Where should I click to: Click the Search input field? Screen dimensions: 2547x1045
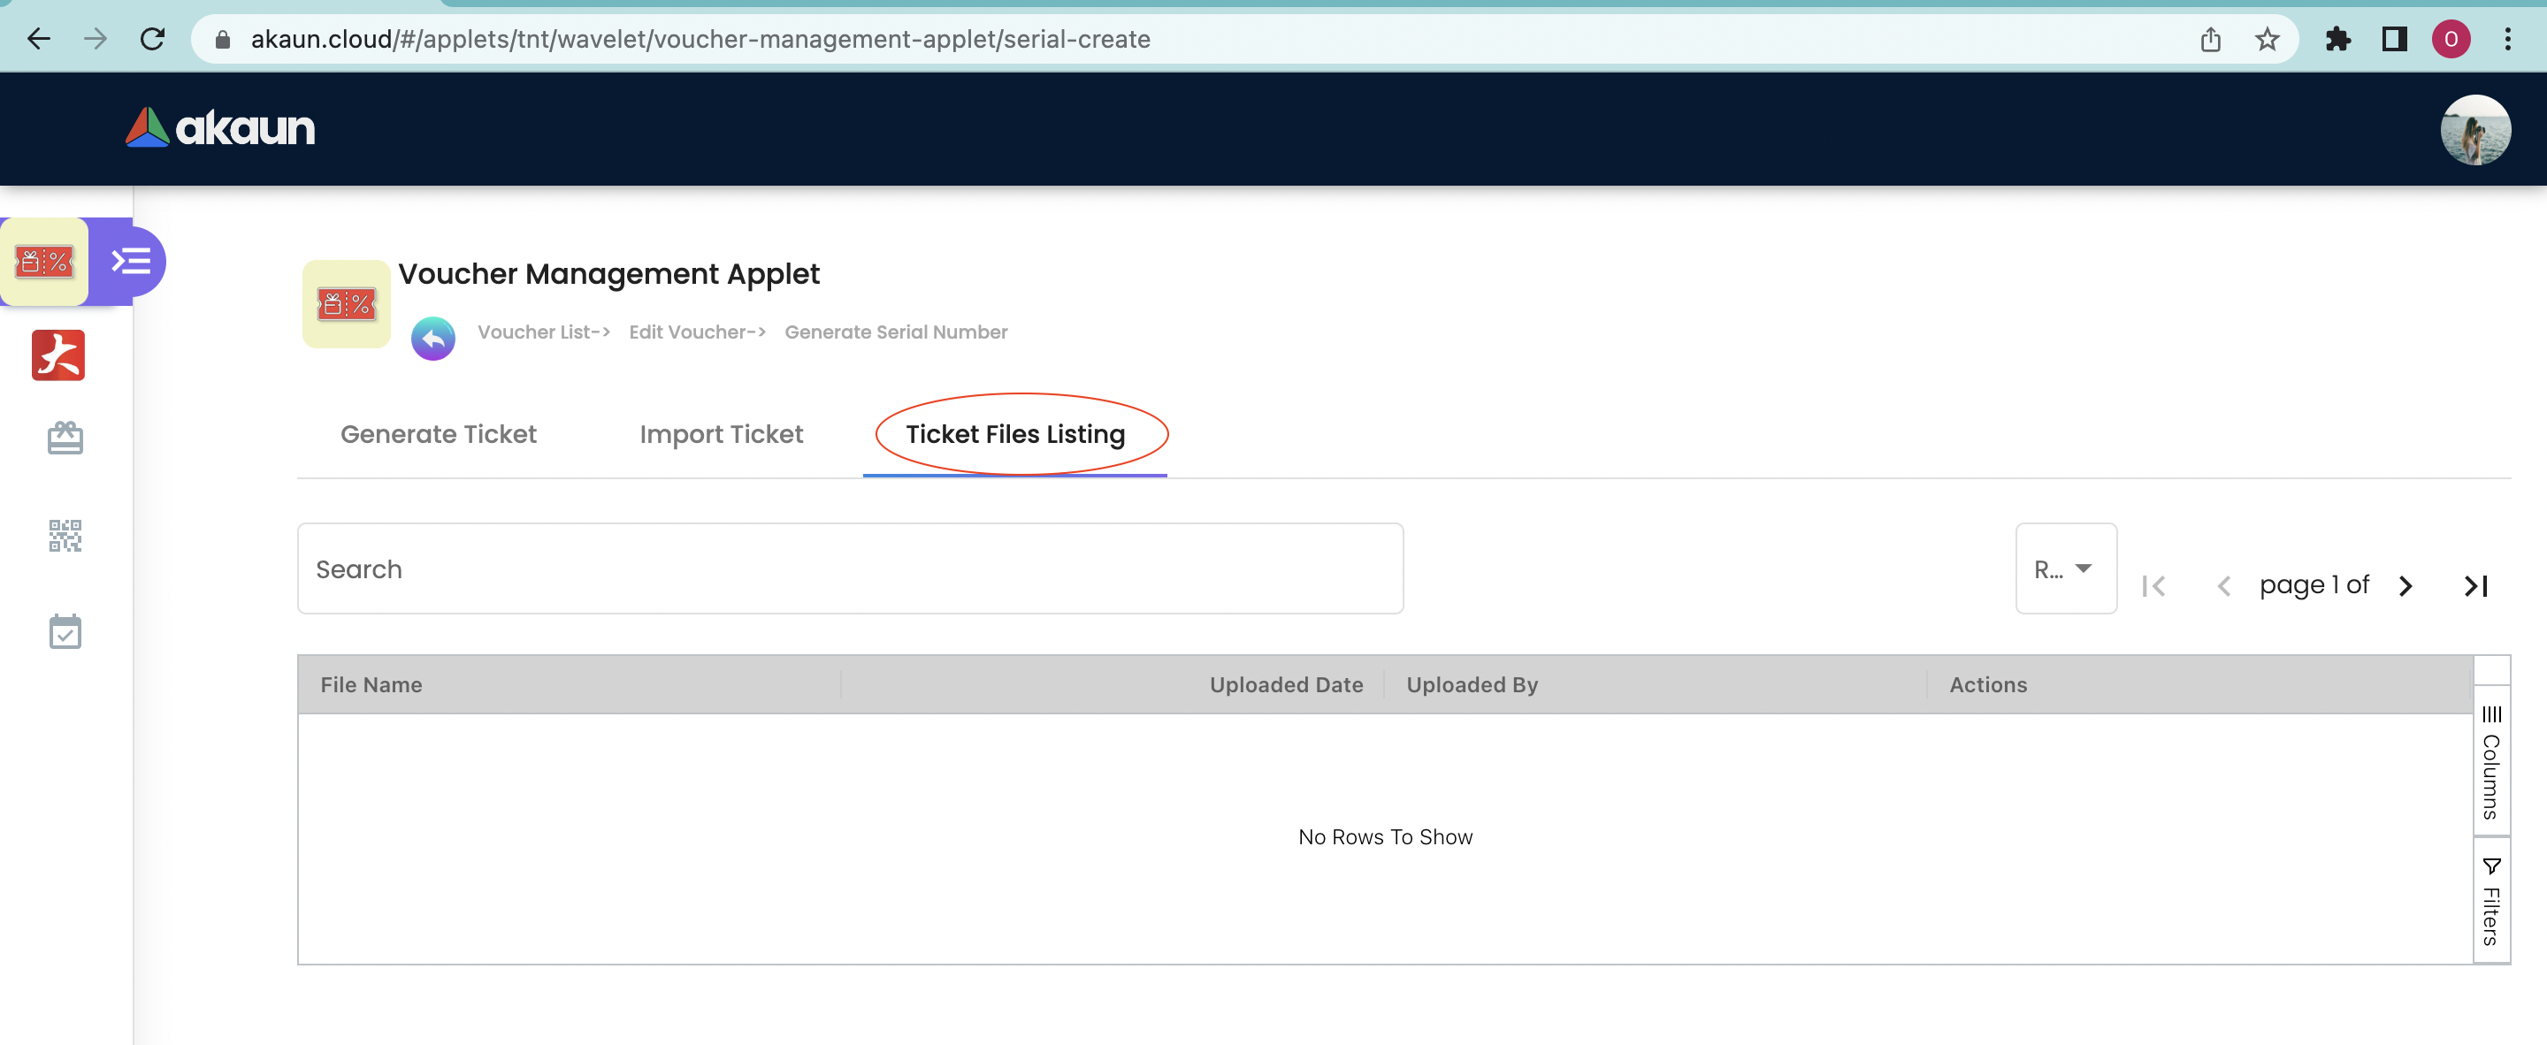pyautogui.click(x=849, y=568)
